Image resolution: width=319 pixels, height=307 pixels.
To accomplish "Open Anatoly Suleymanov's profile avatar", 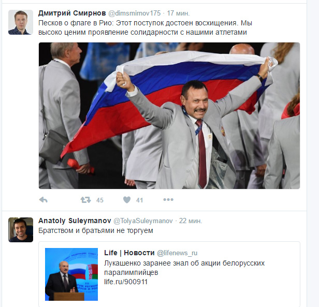I will 21,230.
